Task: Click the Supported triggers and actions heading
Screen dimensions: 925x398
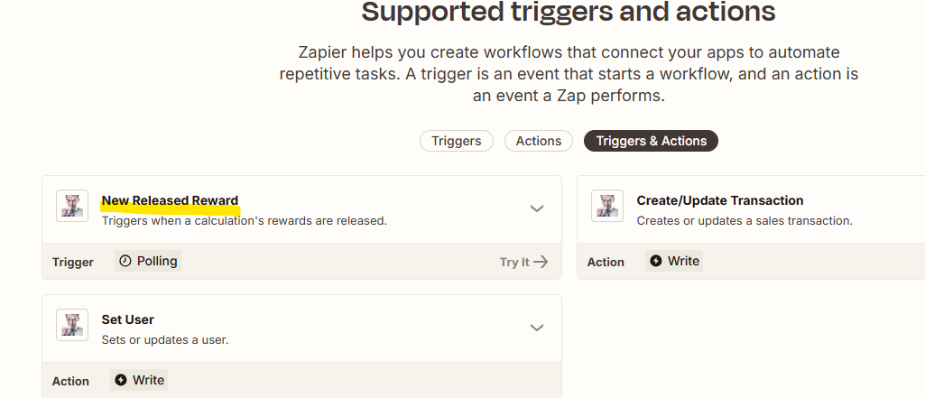Action: 569,11
